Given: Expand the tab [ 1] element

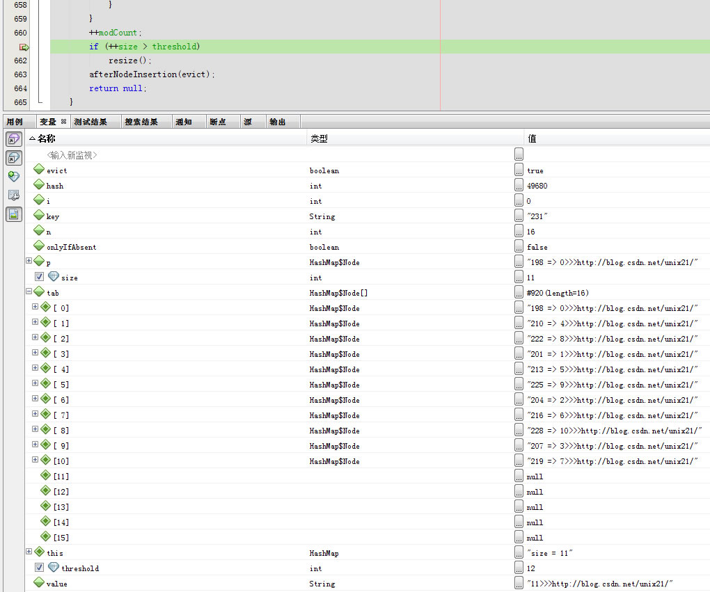Looking at the screenshot, I should pyautogui.click(x=35, y=322).
